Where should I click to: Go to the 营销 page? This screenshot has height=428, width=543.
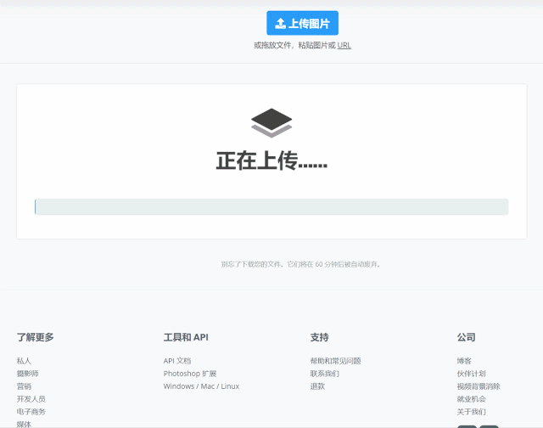[24, 386]
